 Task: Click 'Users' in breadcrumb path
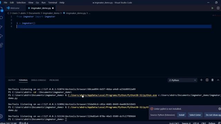point(15,13)
